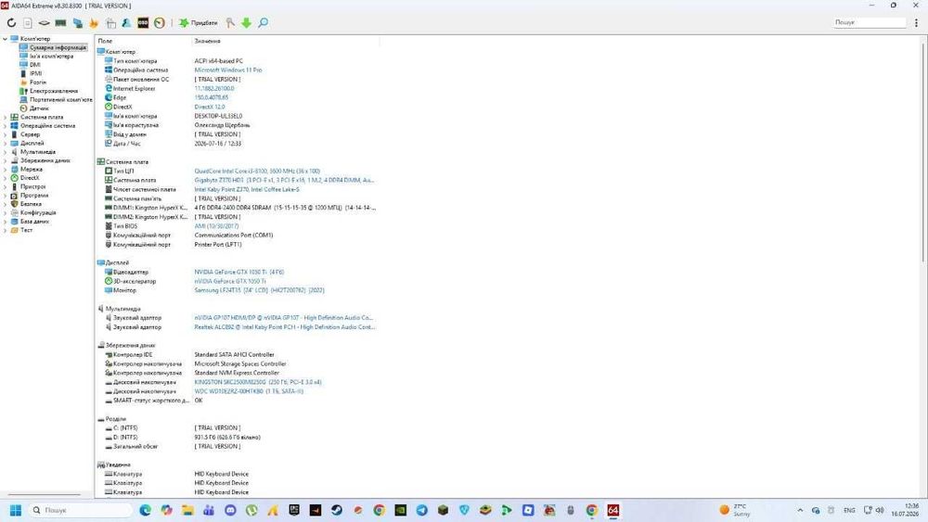Click the SMART status OK value
This screenshot has height=522, width=928.
[x=199, y=401]
